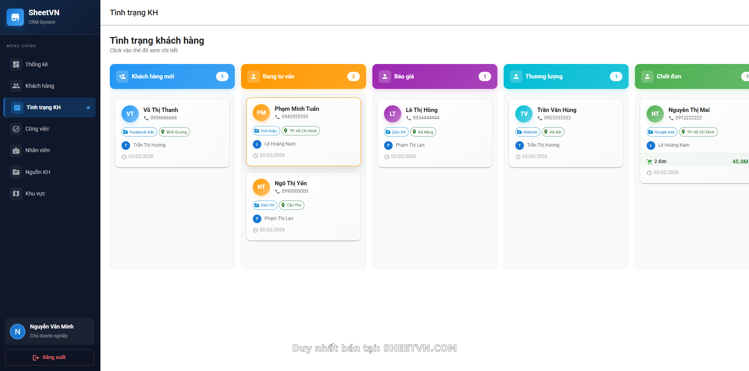The image size is (749, 371).
Task: Click the SheetVN store logo icon
Action: pyautogui.click(x=15, y=17)
